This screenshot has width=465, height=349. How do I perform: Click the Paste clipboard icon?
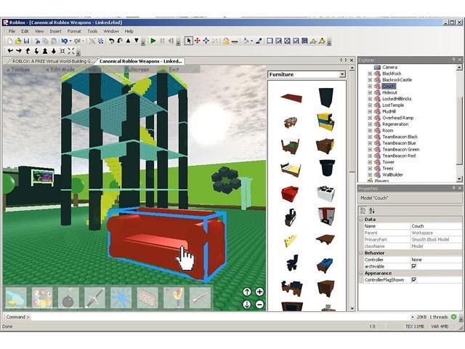(54, 41)
